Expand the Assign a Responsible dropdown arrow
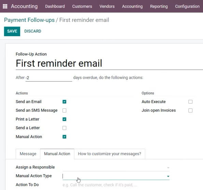Screen dimensions: 203x190 [168, 167]
